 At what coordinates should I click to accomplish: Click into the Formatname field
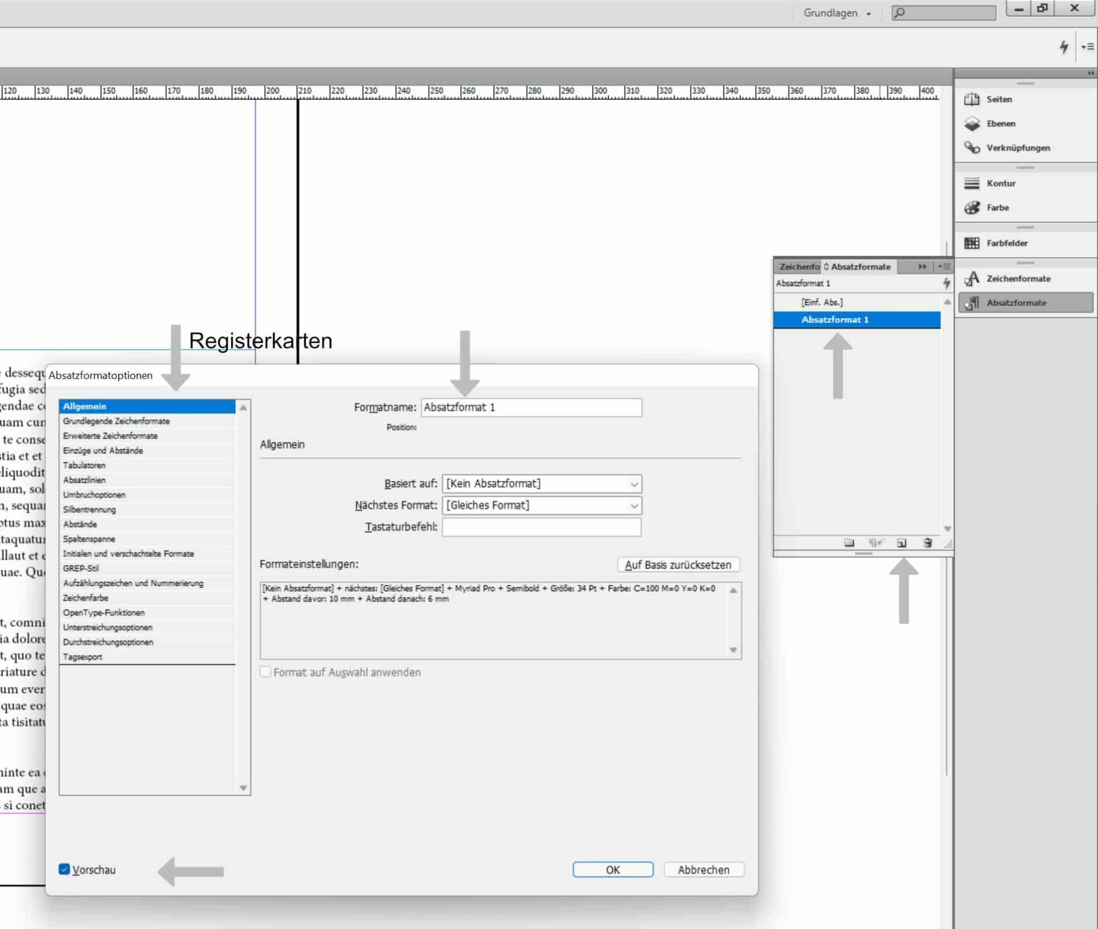tap(532, 407)
